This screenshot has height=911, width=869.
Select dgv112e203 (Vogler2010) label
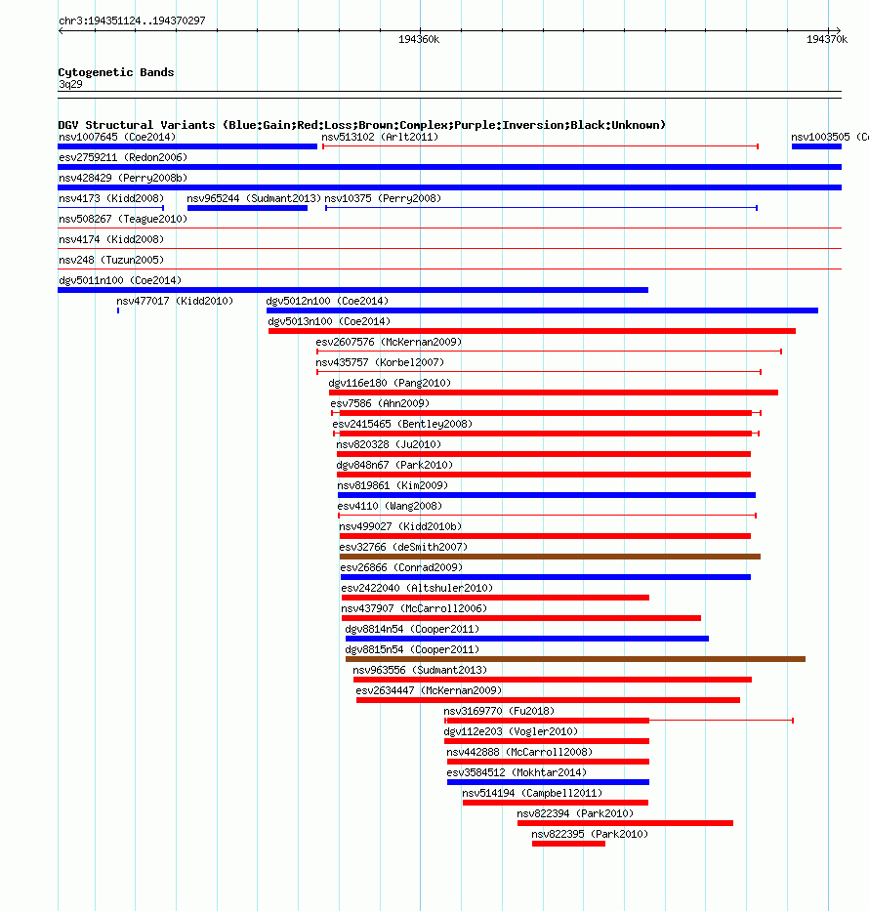click(x=511, y=731)
